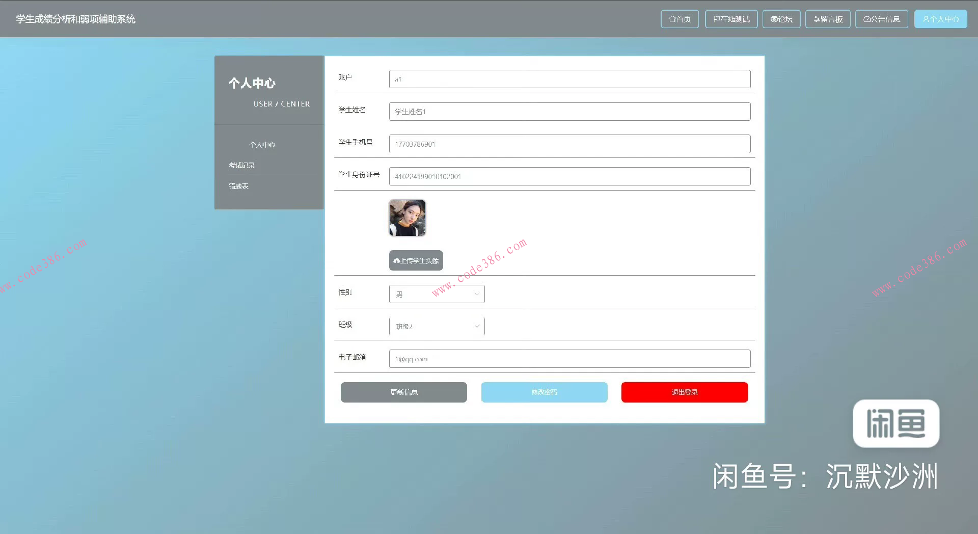
Task: Open 错题表 from the sidebar
Action: pos(238,185)
